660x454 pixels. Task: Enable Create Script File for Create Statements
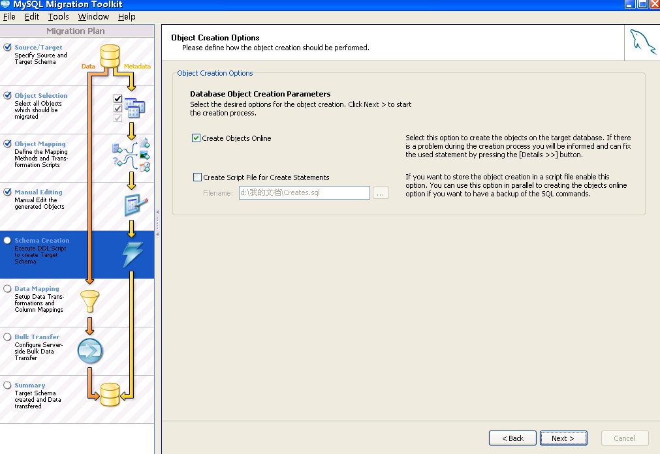[x=197, y=177]
